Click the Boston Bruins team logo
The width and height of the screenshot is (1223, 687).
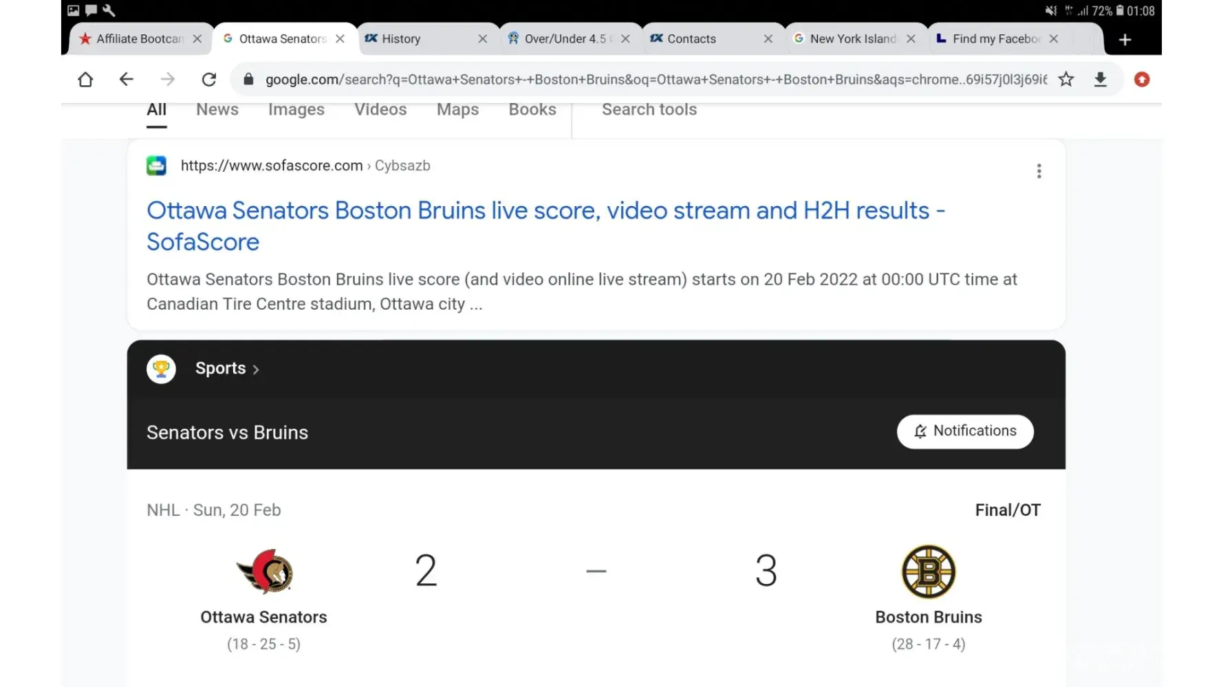point(928,572)
